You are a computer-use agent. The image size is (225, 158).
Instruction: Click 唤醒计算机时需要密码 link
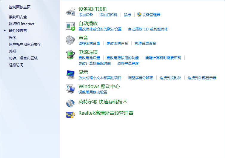[x=163, y=58]
